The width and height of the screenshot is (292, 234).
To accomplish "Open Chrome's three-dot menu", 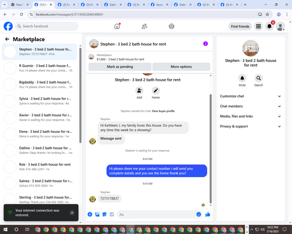I will point(287,14).
